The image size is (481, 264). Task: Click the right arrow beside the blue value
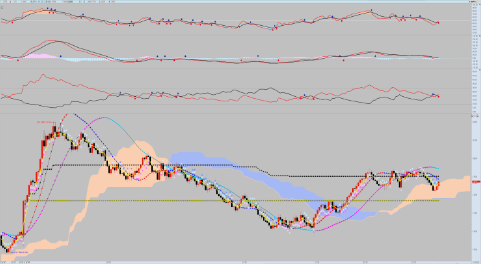coord(45,1)
